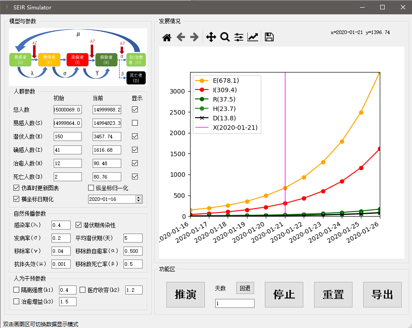Click the 天数 input field
The image size is (412, 328).
(234, 303)
